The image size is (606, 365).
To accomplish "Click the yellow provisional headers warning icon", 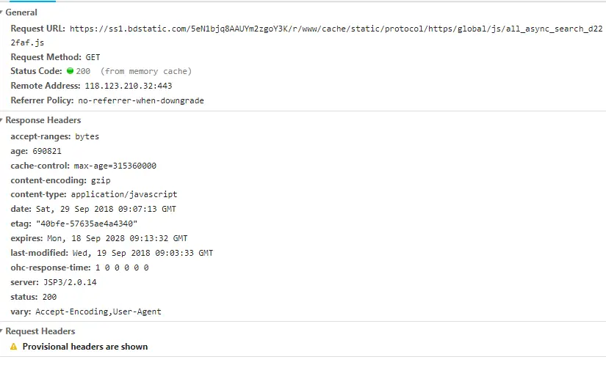I will 13,347.
